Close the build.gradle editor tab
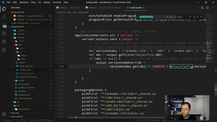Viewport: 217px width, 122px height. tap(144, 8)
